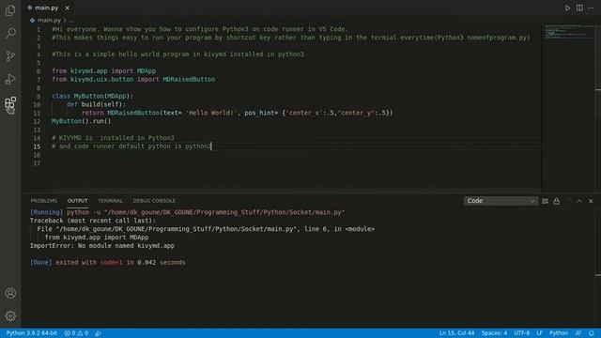Open the Run and Debug view
Screen dimensions: 601x338
pos(10,79)
